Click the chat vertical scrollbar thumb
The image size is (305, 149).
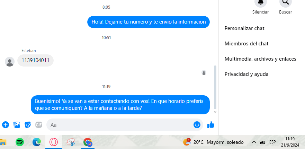[x=215, y=87]
